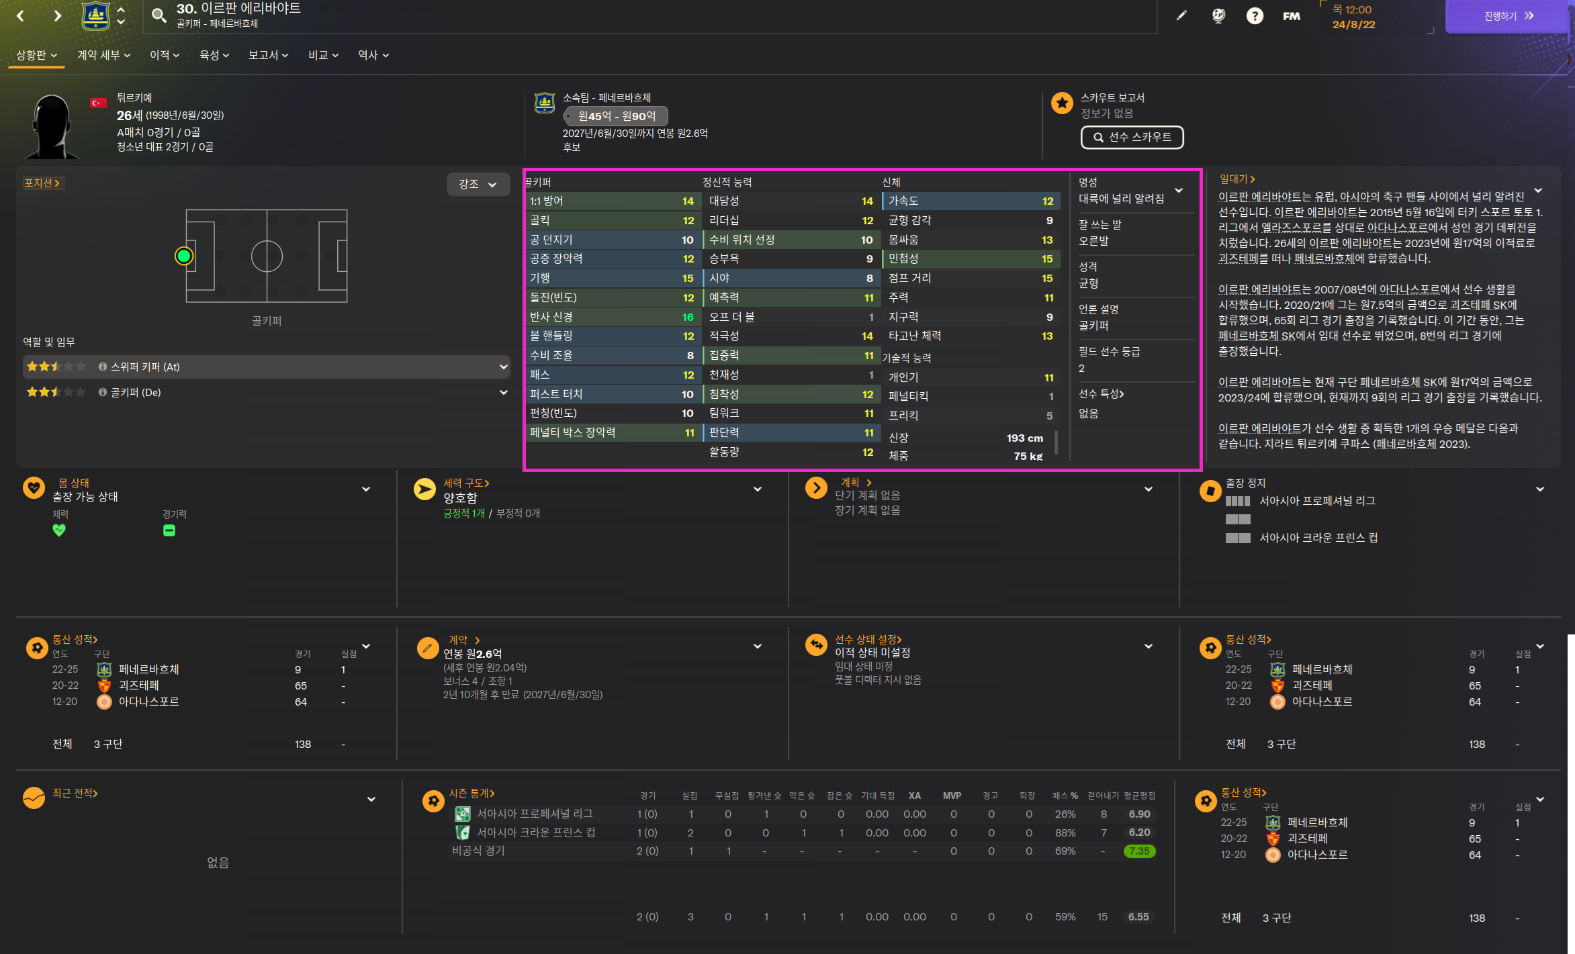Click the FM logo icon

tap(1291, 15)
